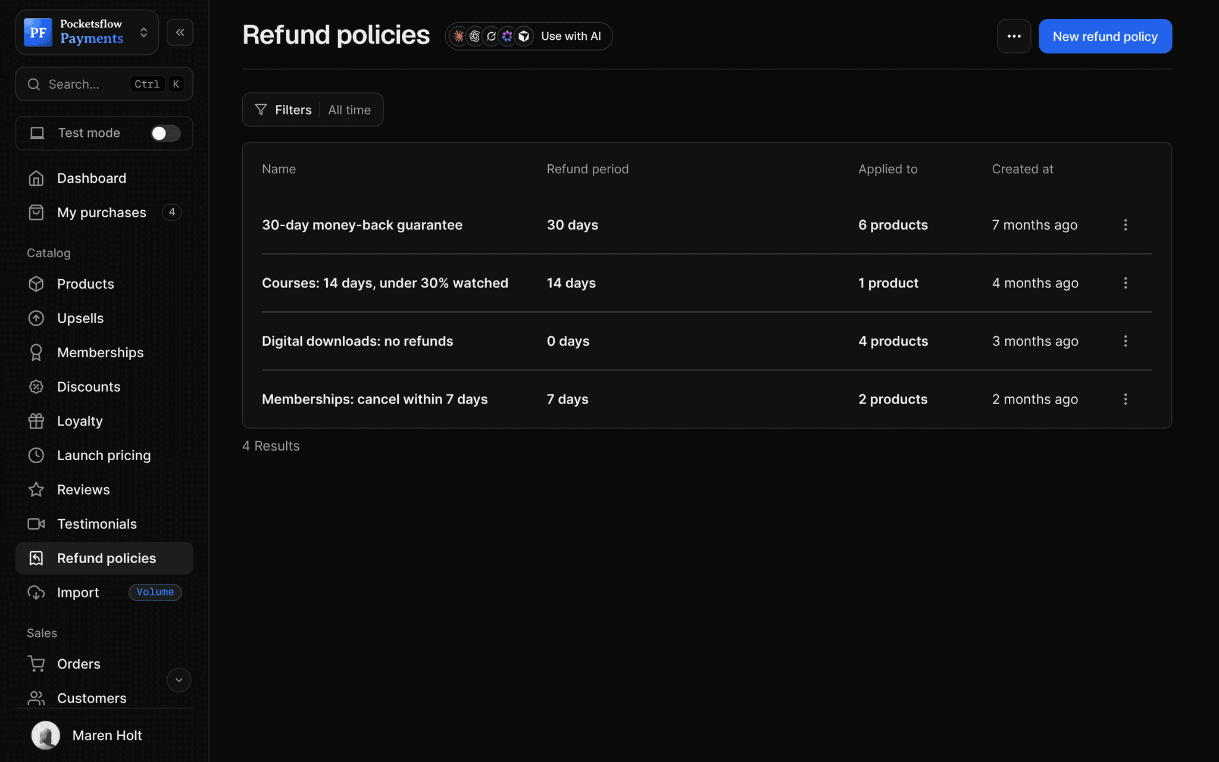Click the Search input field
This screenshot has width=1219, height=762.
click(104, 84)
